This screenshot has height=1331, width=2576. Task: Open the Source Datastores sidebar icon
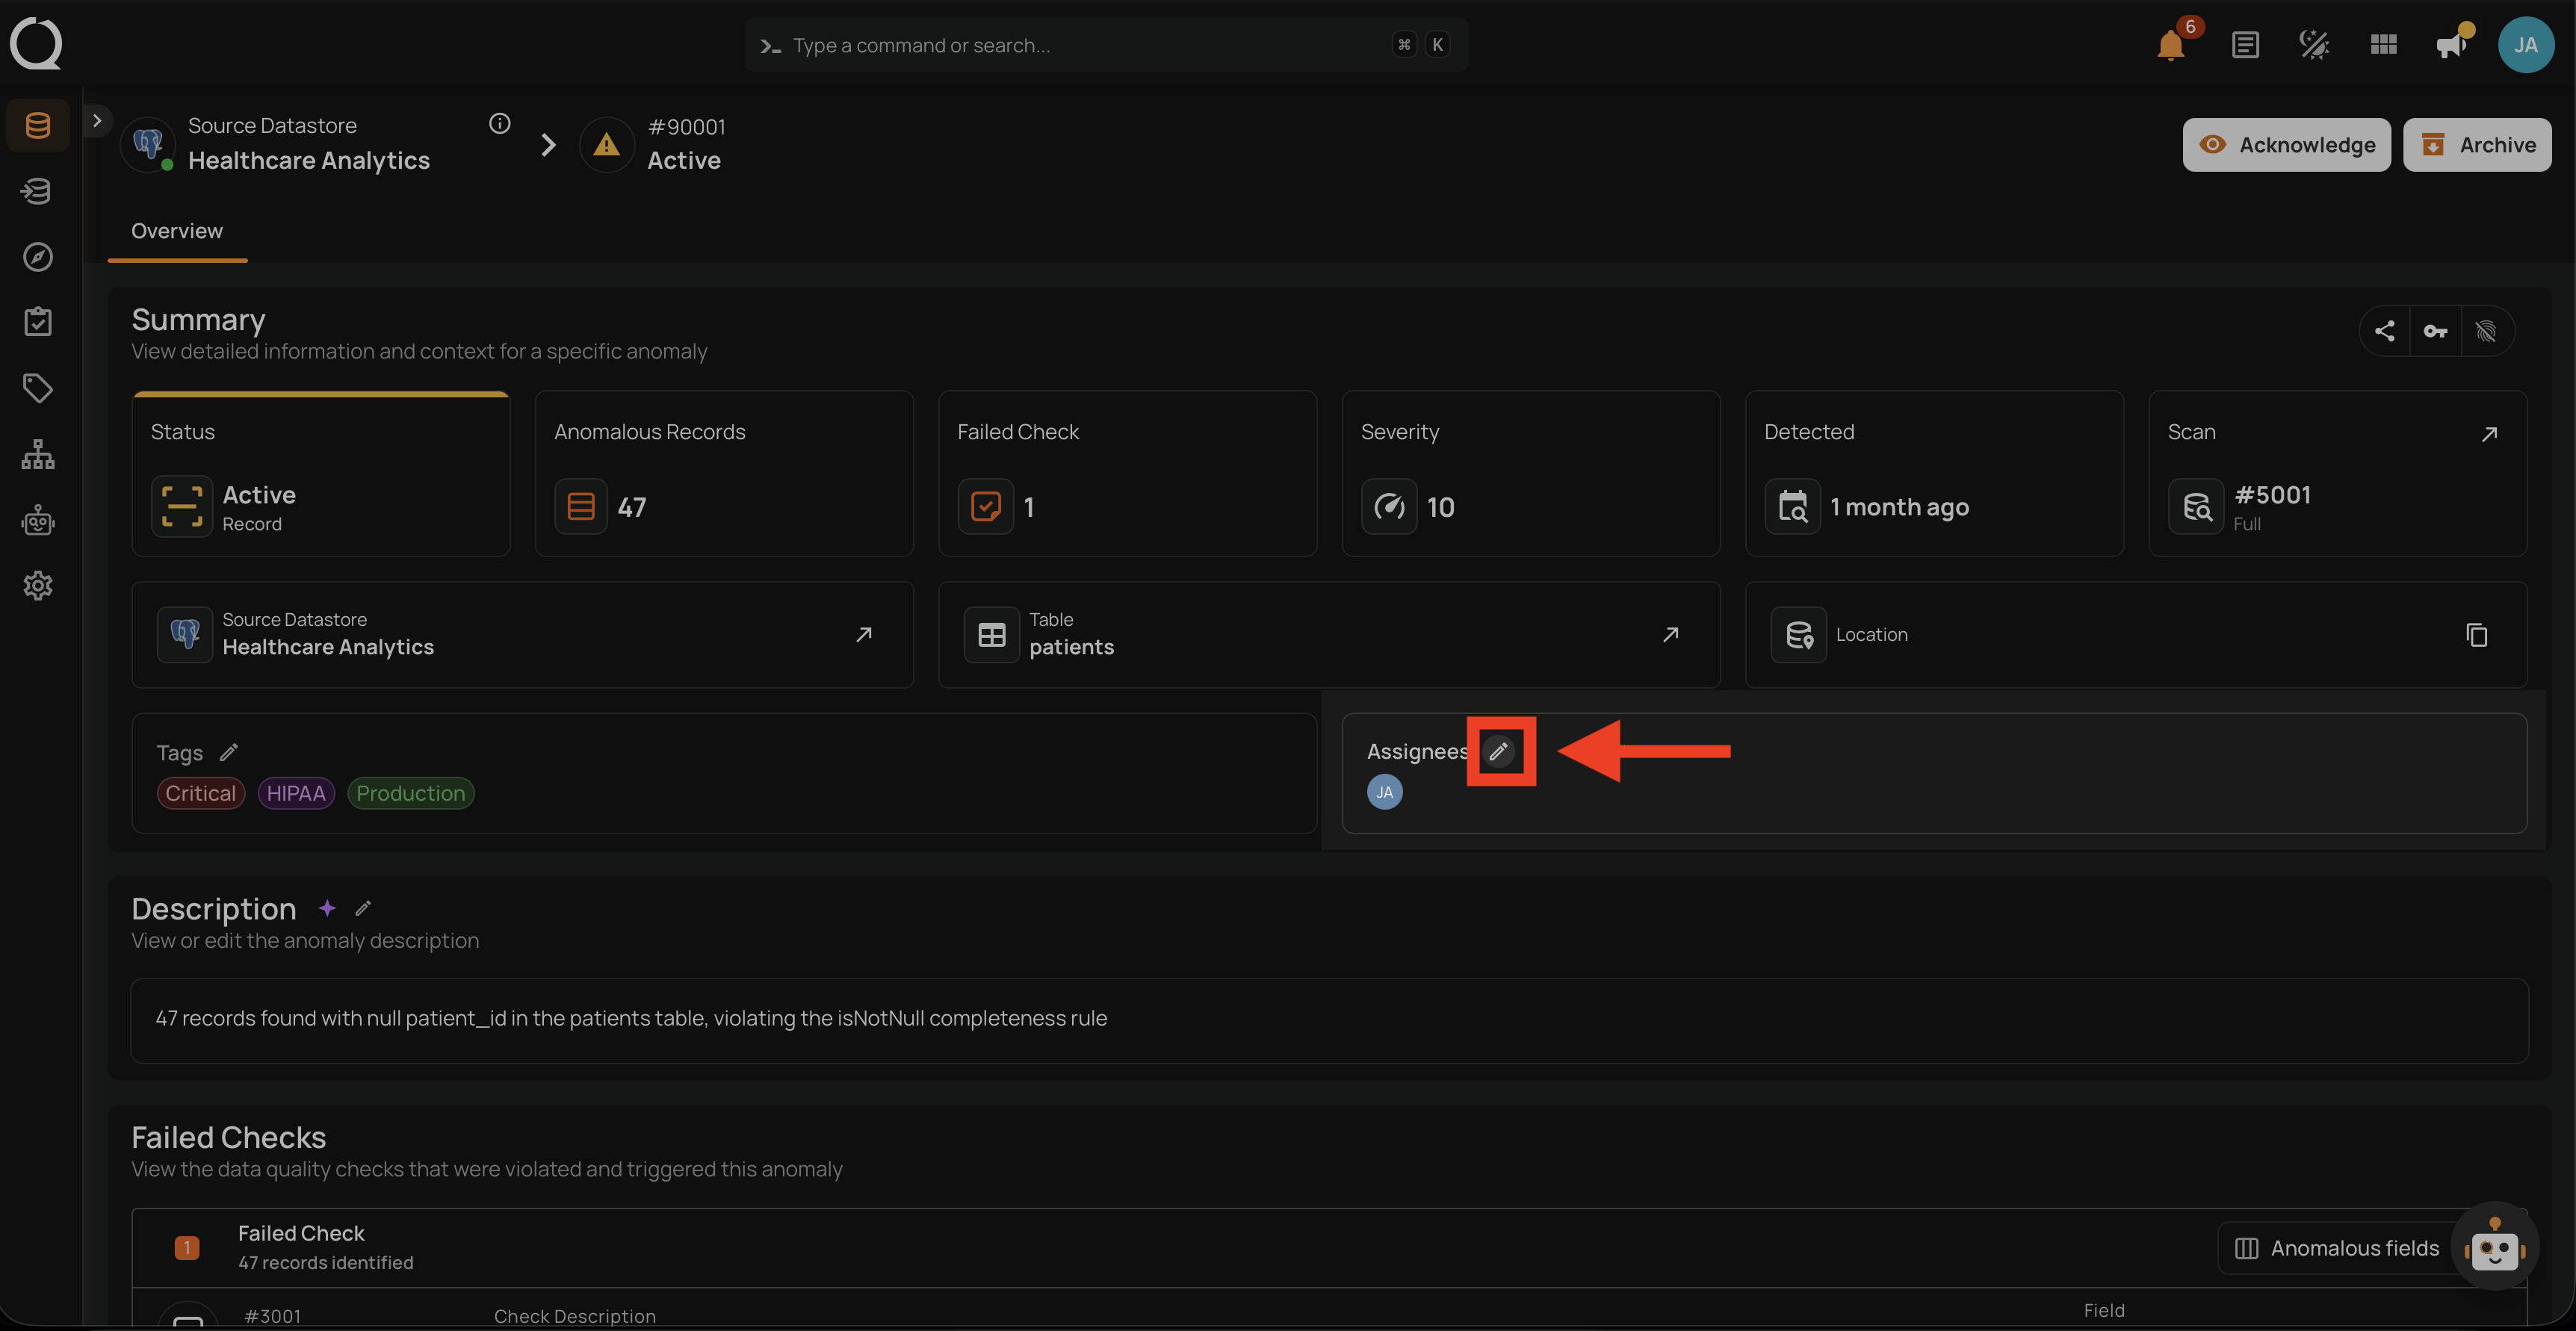[x=38, y=125]
